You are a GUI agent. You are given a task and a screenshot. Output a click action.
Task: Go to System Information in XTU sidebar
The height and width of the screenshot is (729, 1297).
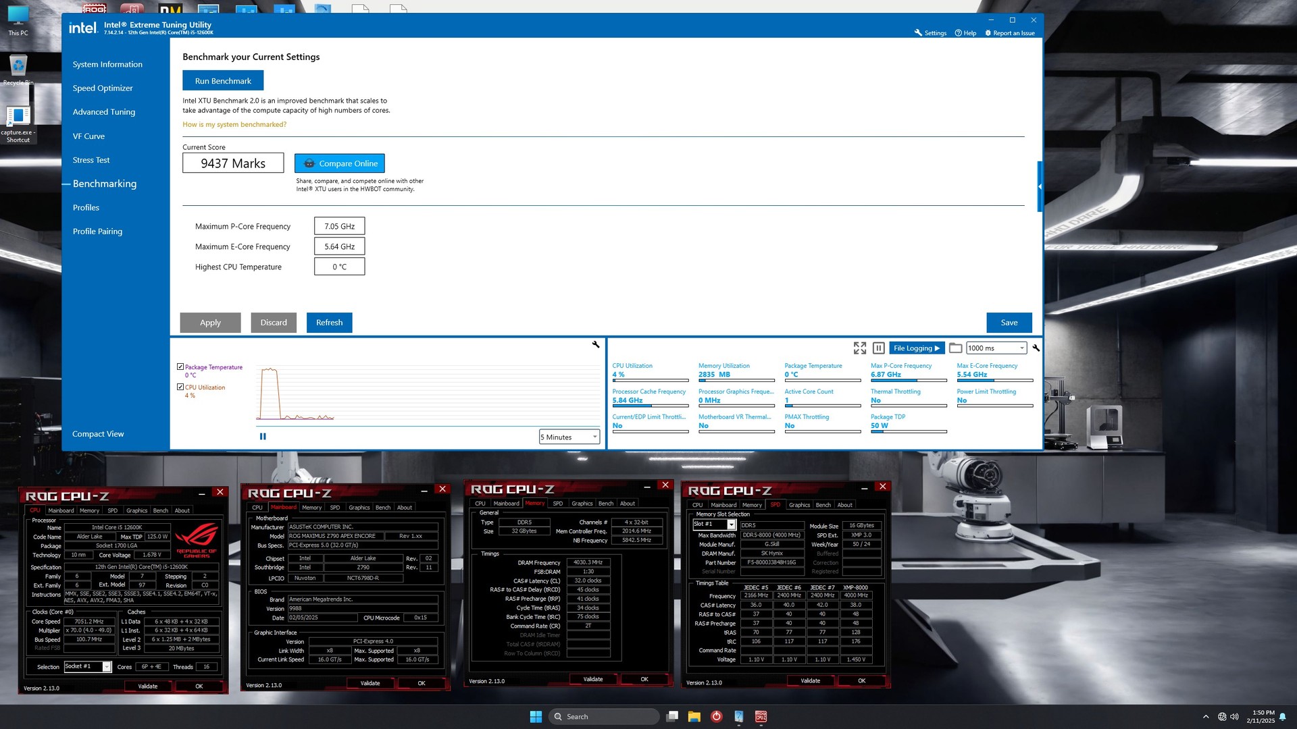point(107,64)
